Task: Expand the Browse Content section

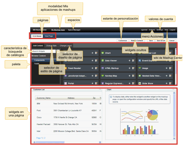Action: click(x=38, y=56)
